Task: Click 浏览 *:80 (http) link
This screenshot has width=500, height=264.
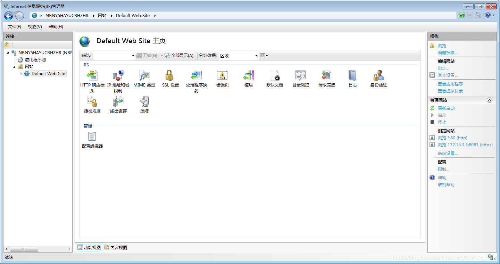Action: [452, 138]
